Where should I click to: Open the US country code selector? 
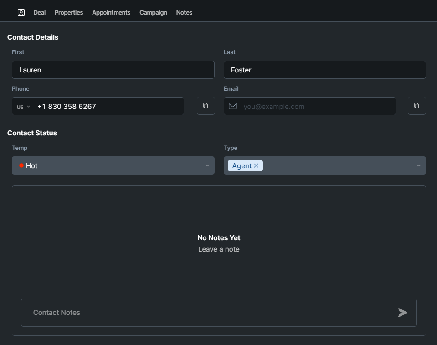tap(23, 107)
